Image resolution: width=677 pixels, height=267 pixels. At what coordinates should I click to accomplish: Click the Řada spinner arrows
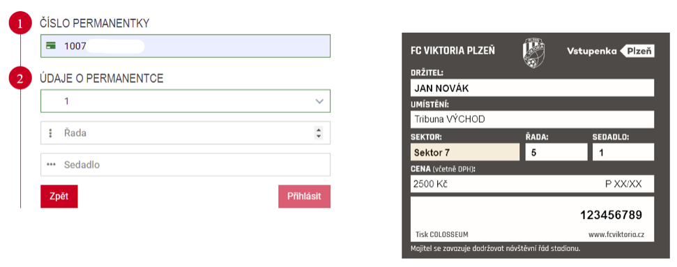[x=319, y=133]
